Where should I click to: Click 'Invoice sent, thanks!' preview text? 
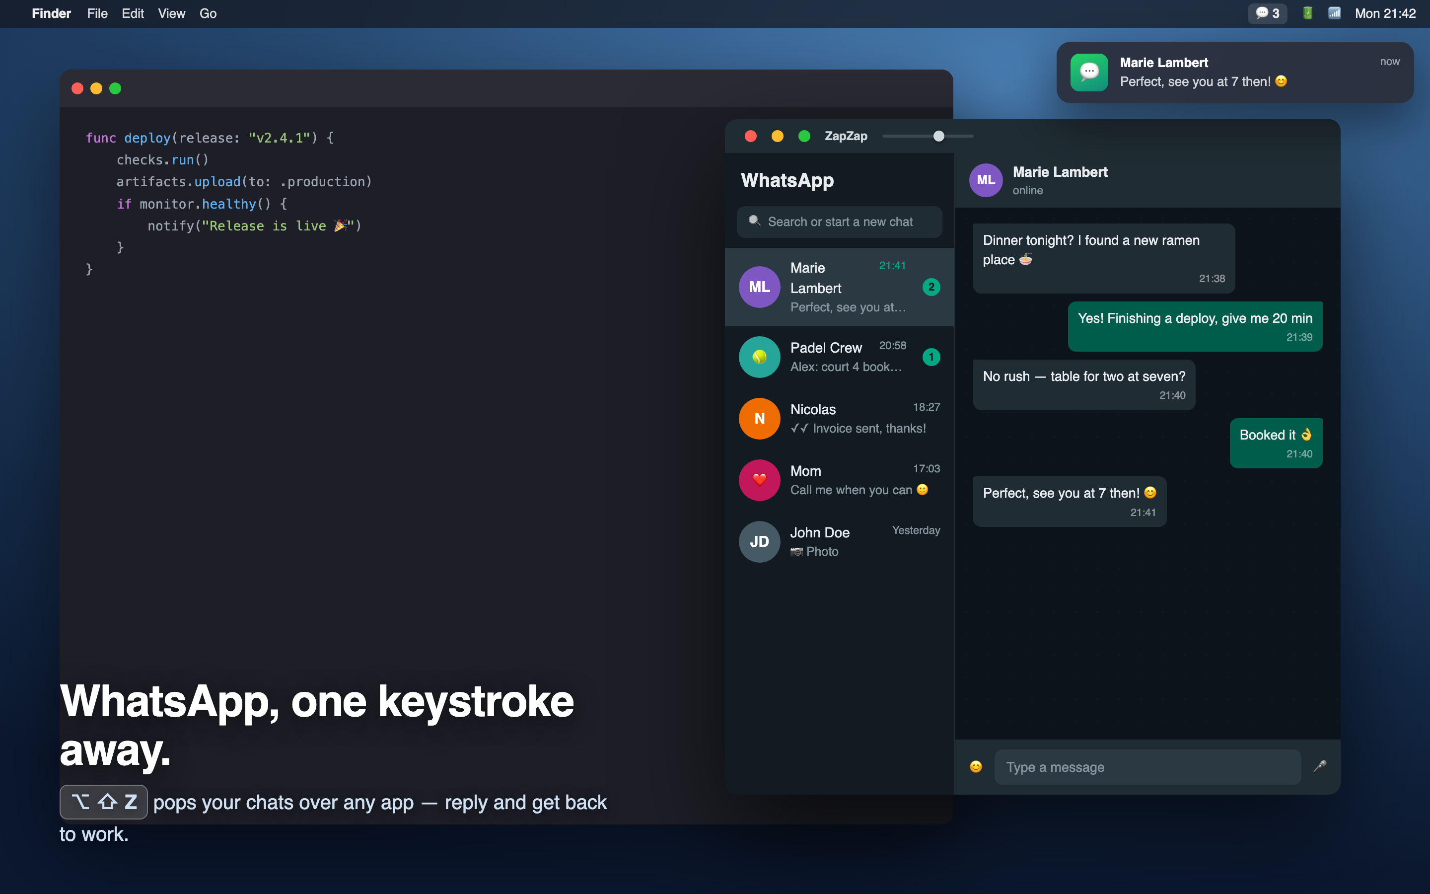pos(868,428)
